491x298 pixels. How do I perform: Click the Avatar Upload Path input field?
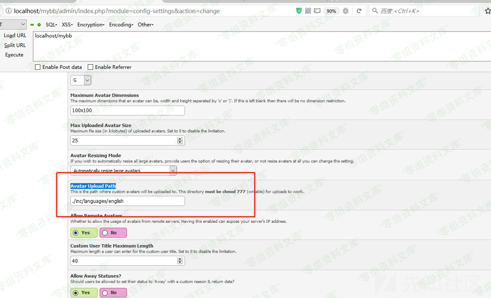127,201
